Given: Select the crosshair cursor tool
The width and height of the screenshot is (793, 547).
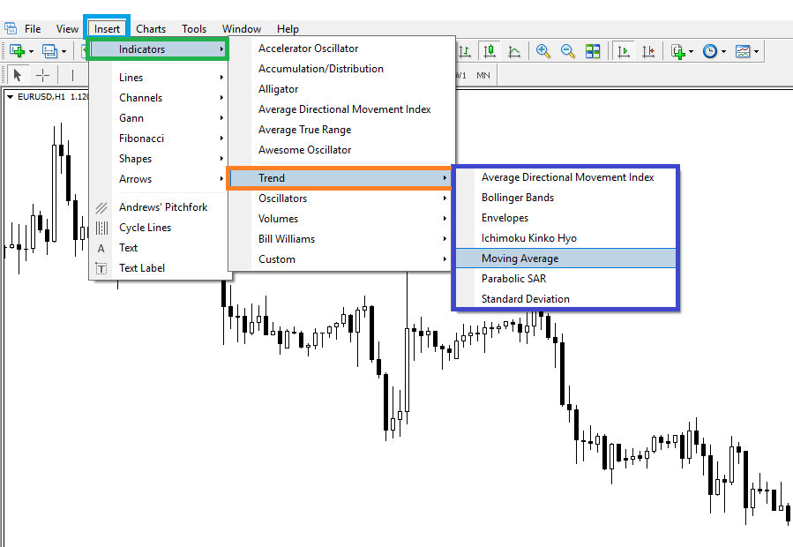Looking at the screenshot, I should click(x=42, y=75).
